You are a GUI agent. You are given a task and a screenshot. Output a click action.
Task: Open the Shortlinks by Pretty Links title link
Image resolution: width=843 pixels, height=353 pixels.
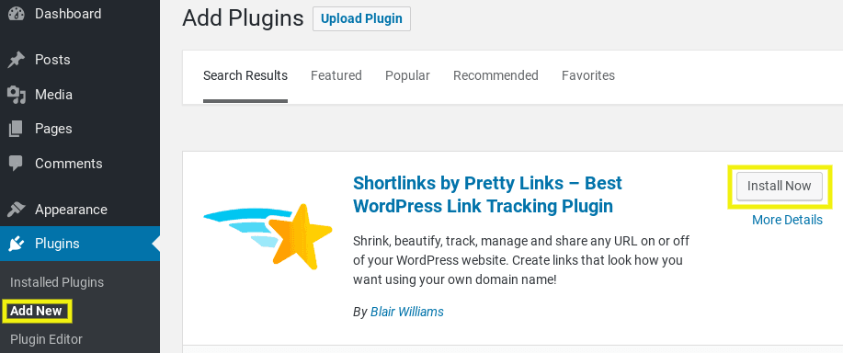tap(487, 195)
